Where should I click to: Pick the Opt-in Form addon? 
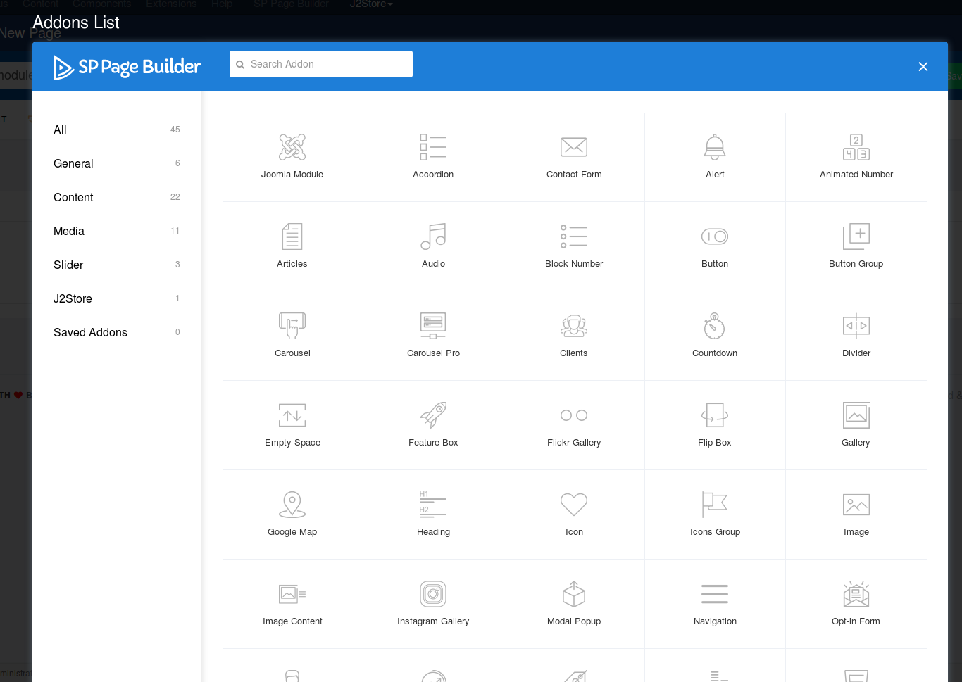click(856, 604)
